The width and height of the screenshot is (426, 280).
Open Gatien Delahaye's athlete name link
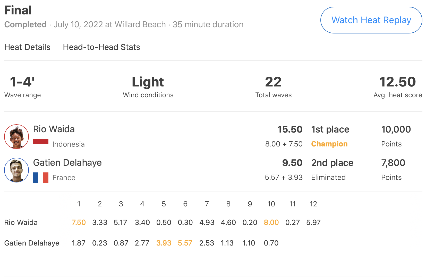[x=67, y=163]
